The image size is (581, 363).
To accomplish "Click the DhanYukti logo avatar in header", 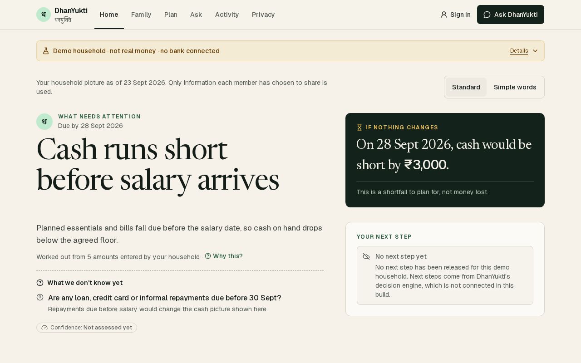I will tap(44, 15).
